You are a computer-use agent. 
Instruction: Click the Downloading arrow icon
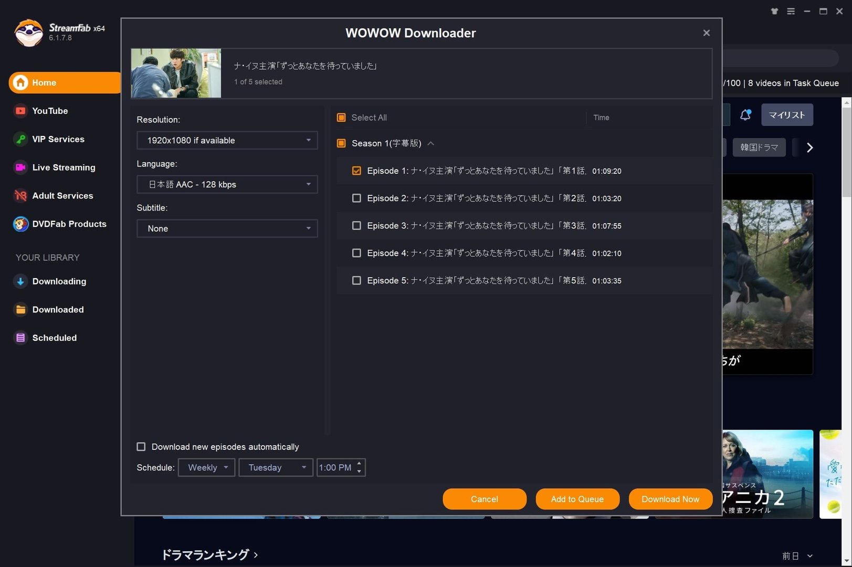coord(20,281)
